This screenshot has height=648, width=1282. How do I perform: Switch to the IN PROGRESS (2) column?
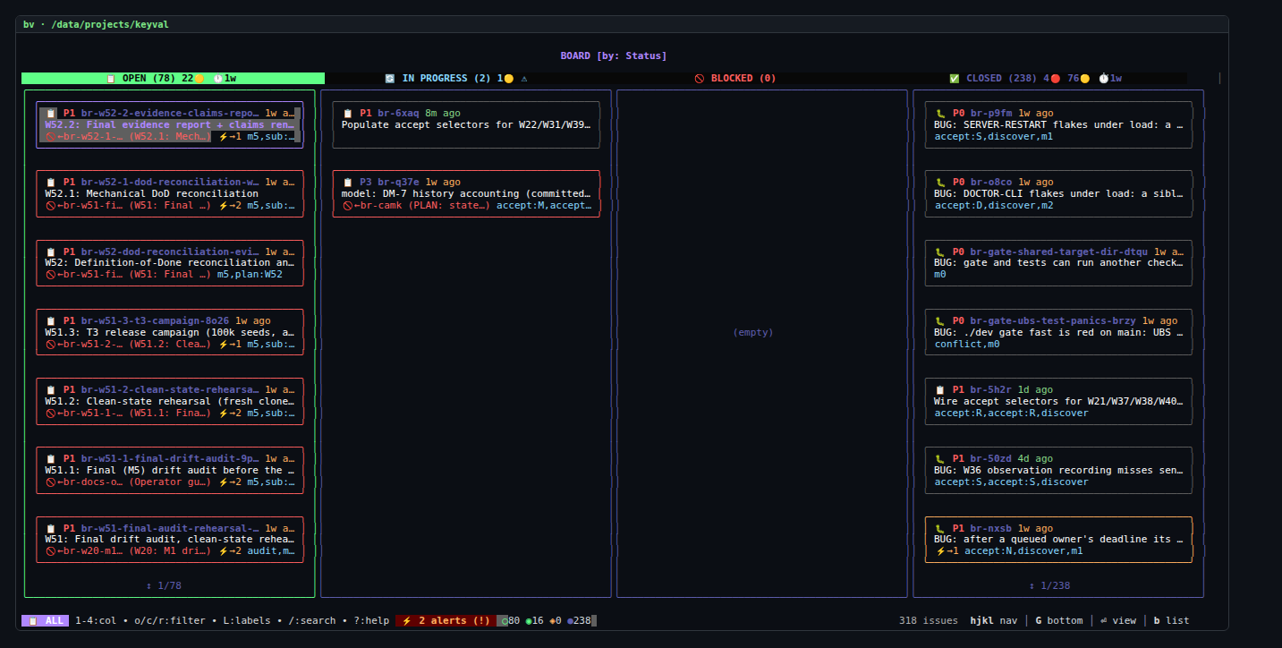[455, 79]
